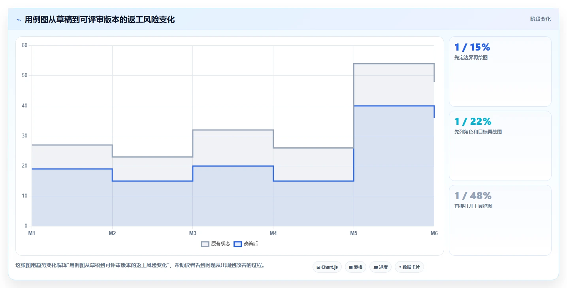Click the y-axis value 60

(x=24, y=45)
